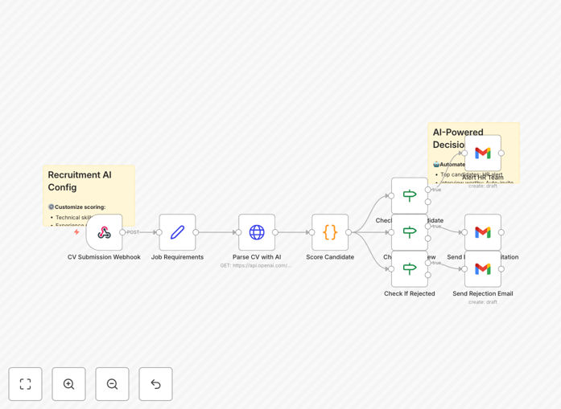561x409 pixels.
Task: Select the middle Gmail invitation node
Action: [483, 232]
